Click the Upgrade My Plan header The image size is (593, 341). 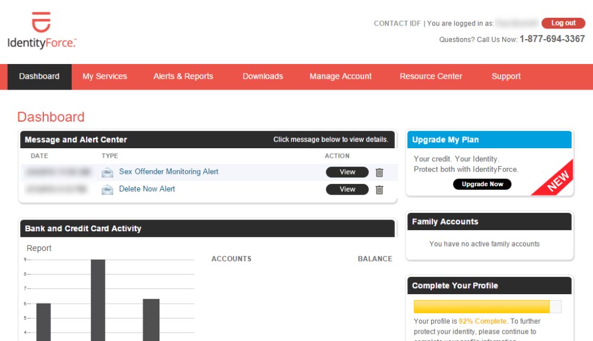tap(489, 140)
